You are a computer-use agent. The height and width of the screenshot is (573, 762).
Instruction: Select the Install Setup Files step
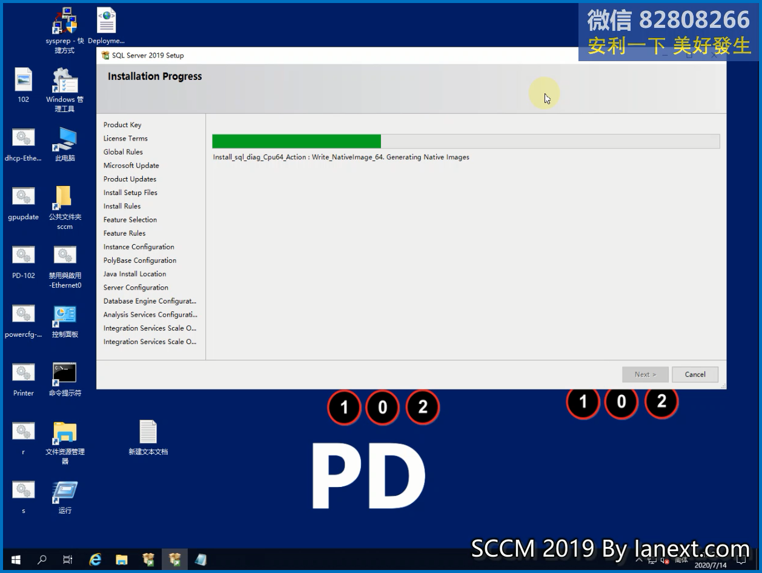(x=130, y=193)
